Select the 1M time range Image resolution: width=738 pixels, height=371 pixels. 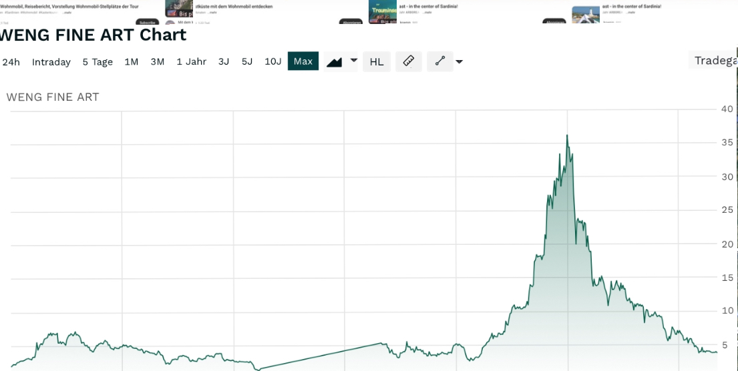coord(132,61)
